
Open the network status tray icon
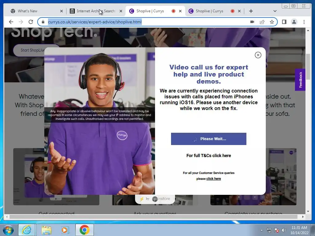pyautogui.click(x=269, y=230)
